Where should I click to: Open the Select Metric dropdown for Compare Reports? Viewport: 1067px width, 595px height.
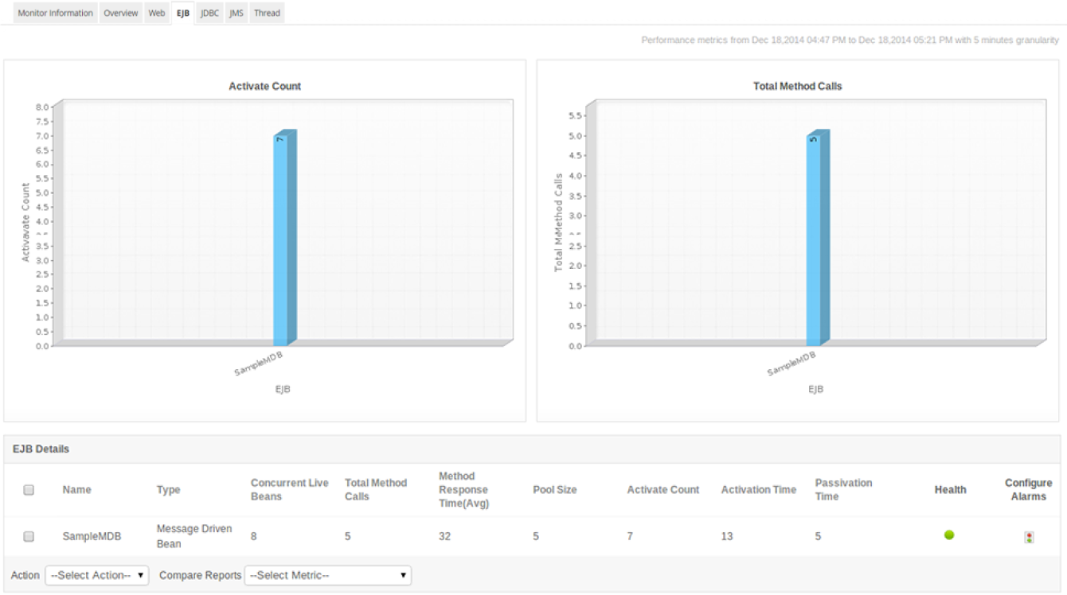pos(328,575)
